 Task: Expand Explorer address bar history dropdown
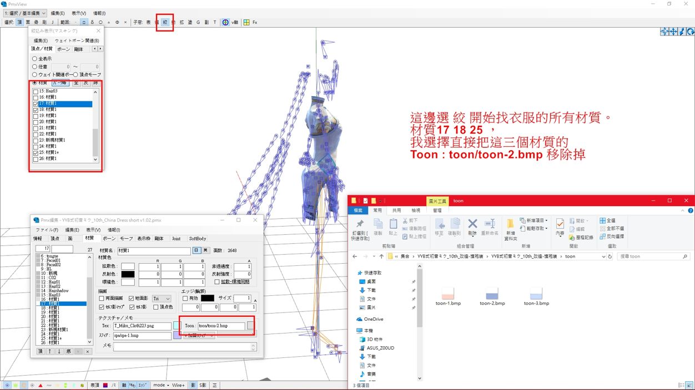[603, 256]
